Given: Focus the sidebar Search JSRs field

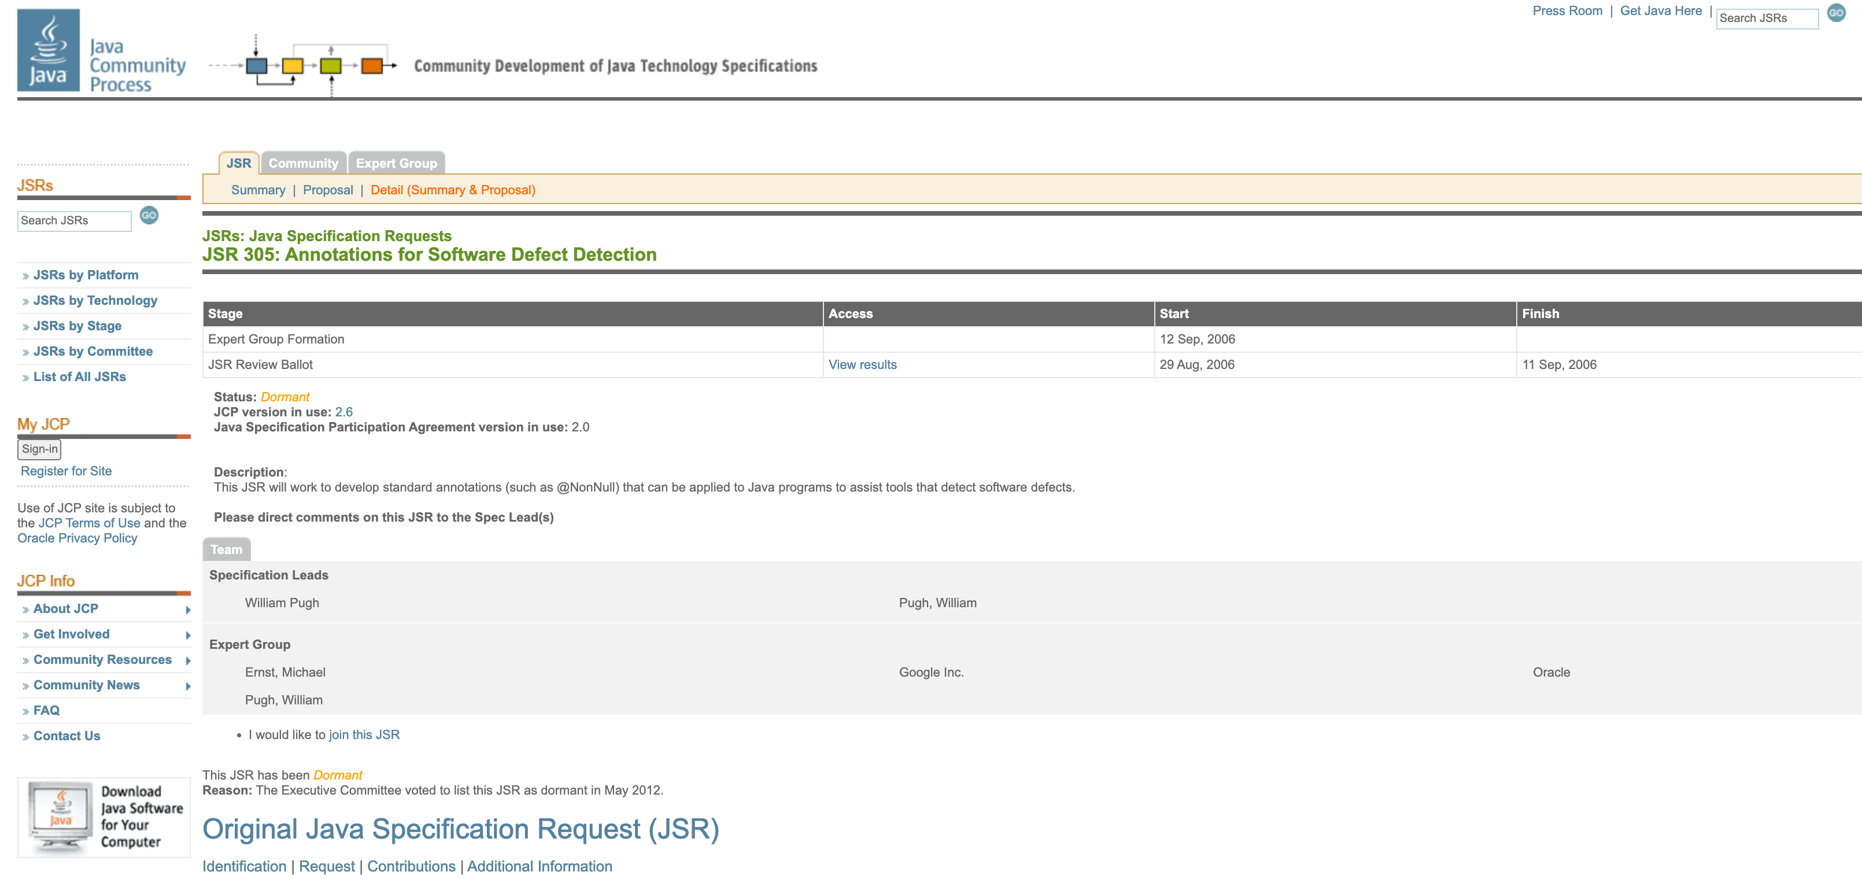Looking at the screenshot, I should [x=75, y=221].
